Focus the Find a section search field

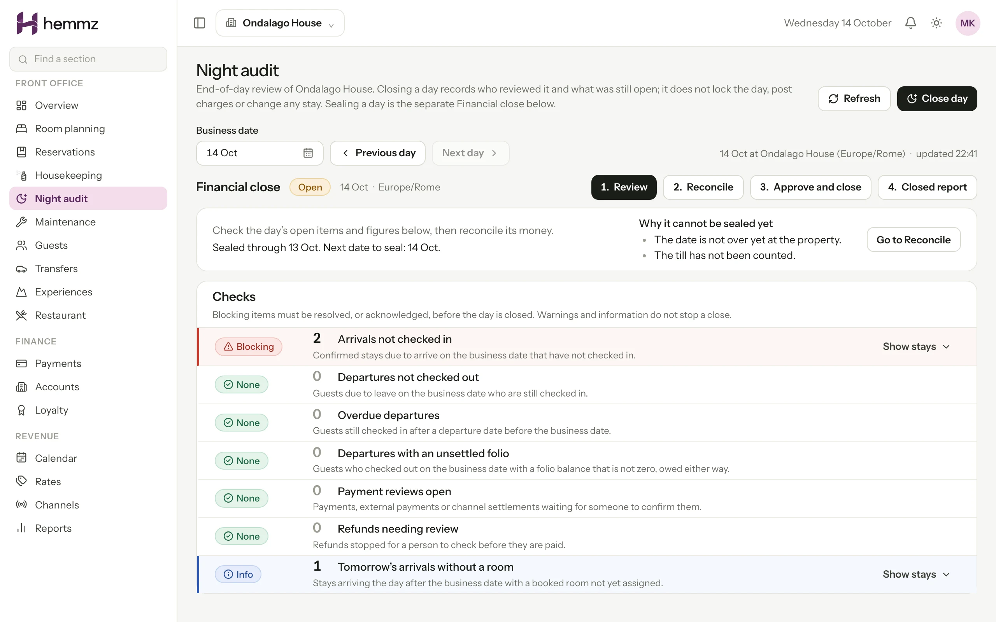88,59
